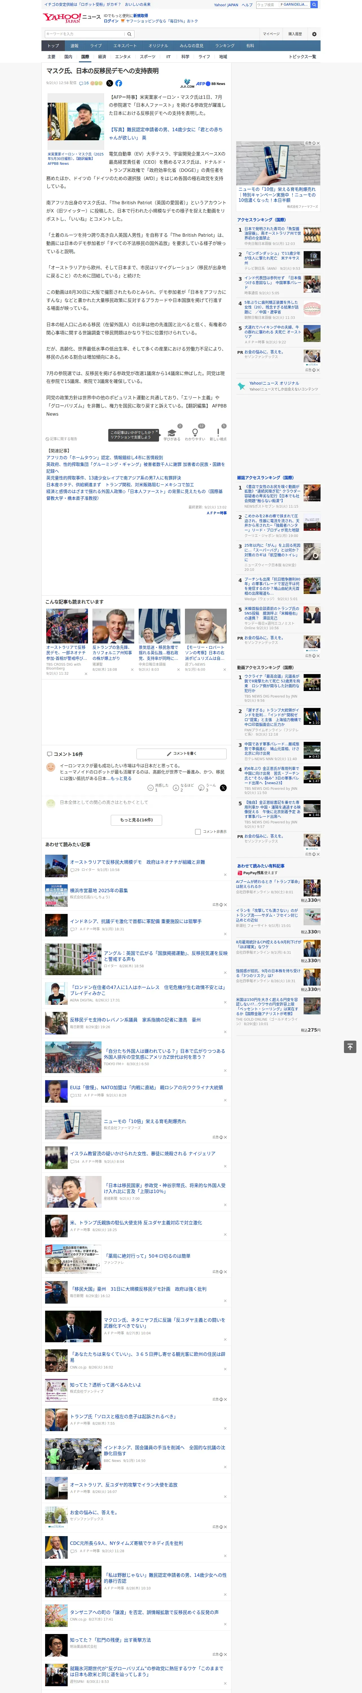Open the ヘルプ link in the header
This screenshot has height=1693, width=362.
coord(246,5)
